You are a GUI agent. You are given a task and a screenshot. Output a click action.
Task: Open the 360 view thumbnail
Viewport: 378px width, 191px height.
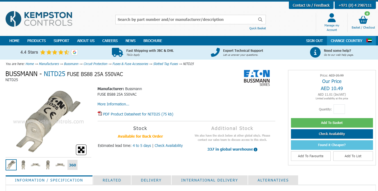tap(72, 165)
